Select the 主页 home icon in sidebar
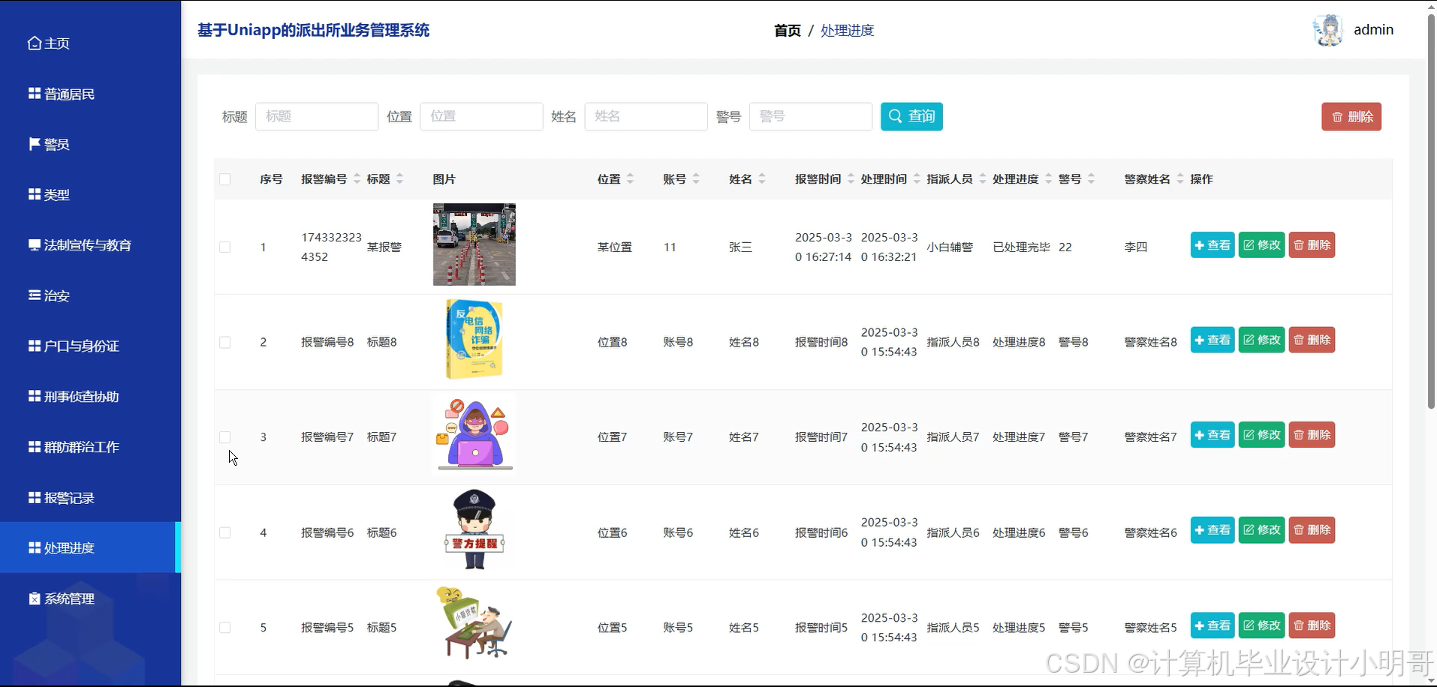The width and height of the screenshot is (1437, 687). pos(33,43)
